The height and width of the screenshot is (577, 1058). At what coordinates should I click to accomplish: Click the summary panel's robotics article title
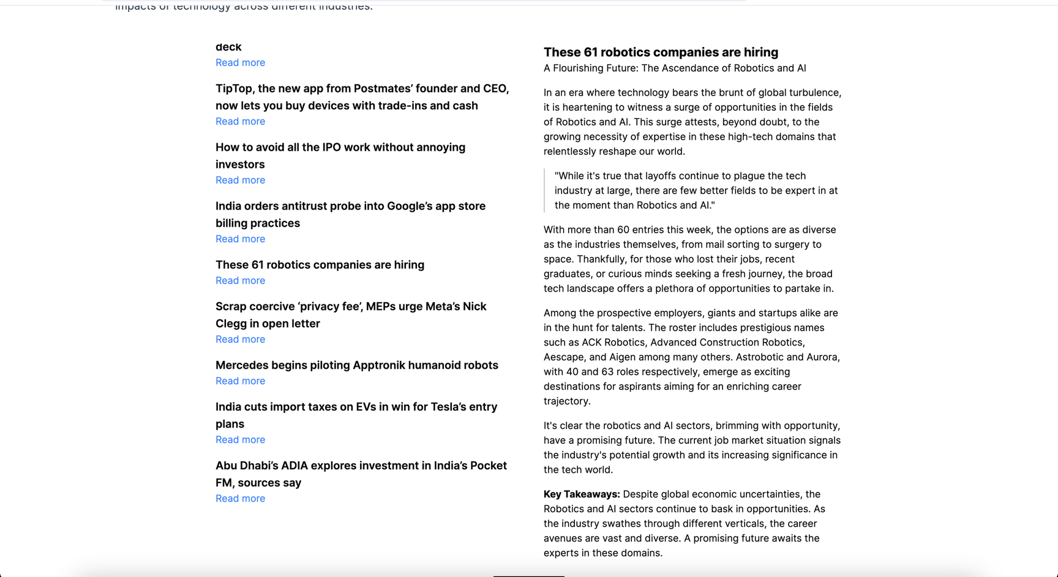point(661,52)
